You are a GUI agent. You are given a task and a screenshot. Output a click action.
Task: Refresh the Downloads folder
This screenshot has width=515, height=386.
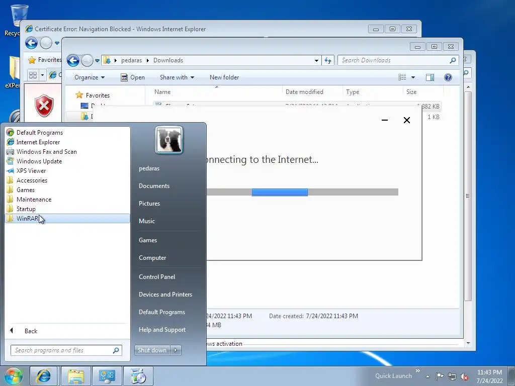[x=328, y=60]
